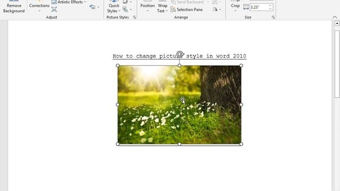Click the top-middle picture resize handle

pyautogui.click(x=180, y=65)
